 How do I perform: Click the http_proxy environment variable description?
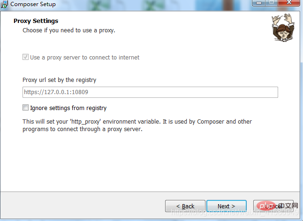(x=137, y=125)
